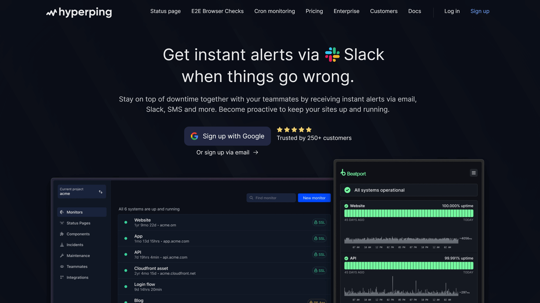This screenshot has height=303, width=540.
Task: Click the New monitor button
Action: (314, 198)
